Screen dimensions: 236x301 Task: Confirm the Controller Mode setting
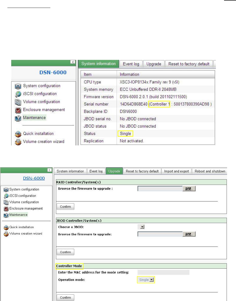[65, 297]
